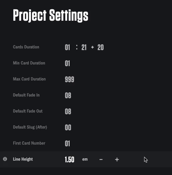Click the em unit next to Line Height
This screenshot has height=175, width=172.
[85, 159]
